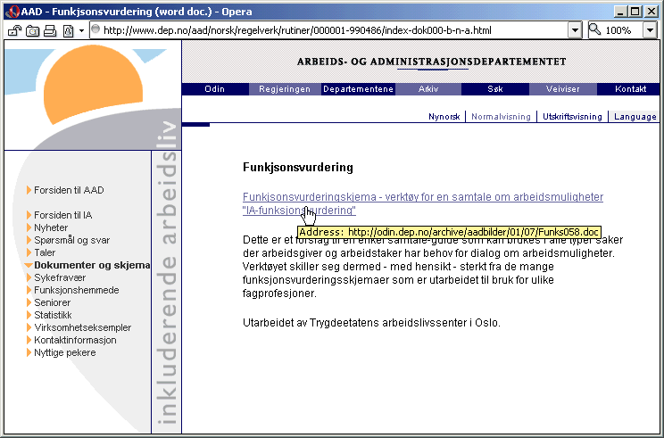Click the Arbeids- og administrasjonsdepartementet header

[x=432, y=62]
